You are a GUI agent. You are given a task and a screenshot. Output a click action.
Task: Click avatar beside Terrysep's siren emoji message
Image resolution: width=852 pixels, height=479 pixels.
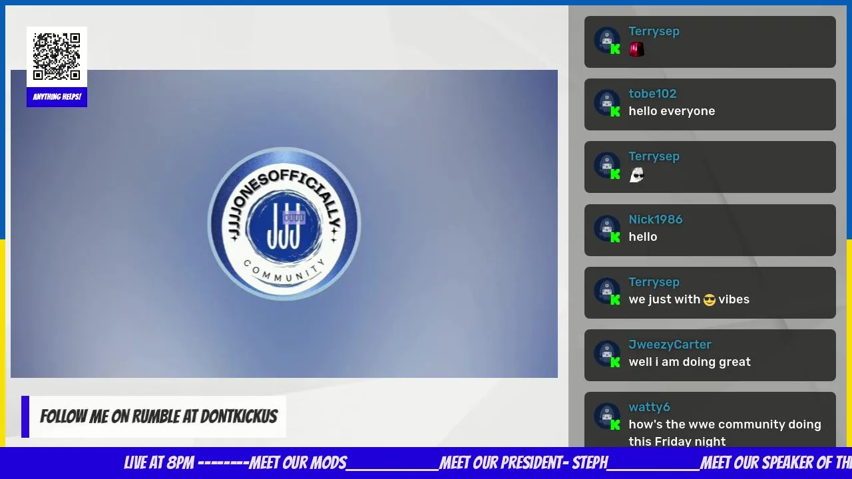[x=606, y=41]
